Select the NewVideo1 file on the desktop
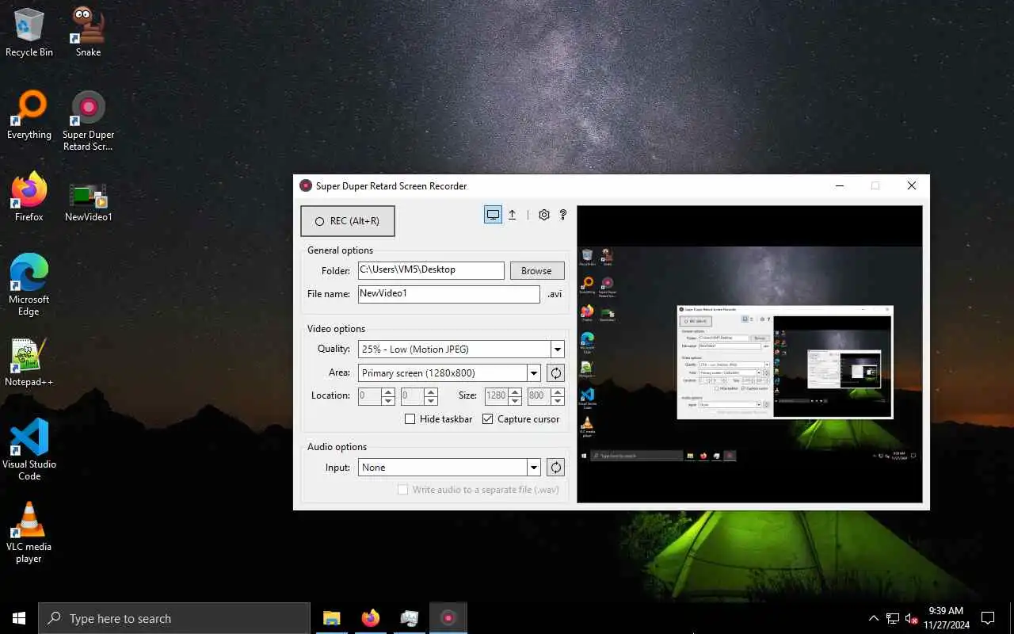Image resolution: width=1014 pixels, height=634 pixels. pos(88,202)
